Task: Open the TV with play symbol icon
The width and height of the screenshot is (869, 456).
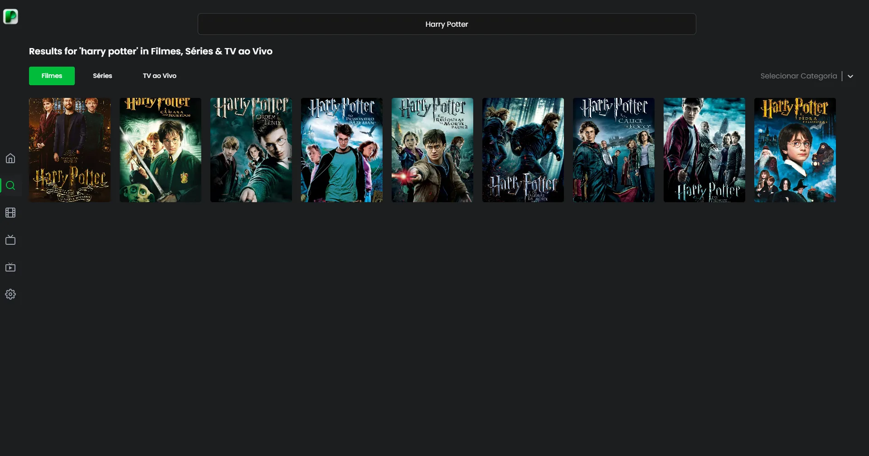Action: [x=10, y=267]
